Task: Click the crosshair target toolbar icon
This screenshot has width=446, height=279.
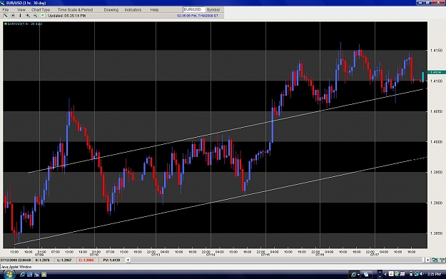Action: coord(13,16)
